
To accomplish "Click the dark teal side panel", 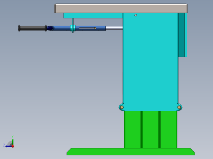I will [x=181, y=35].
